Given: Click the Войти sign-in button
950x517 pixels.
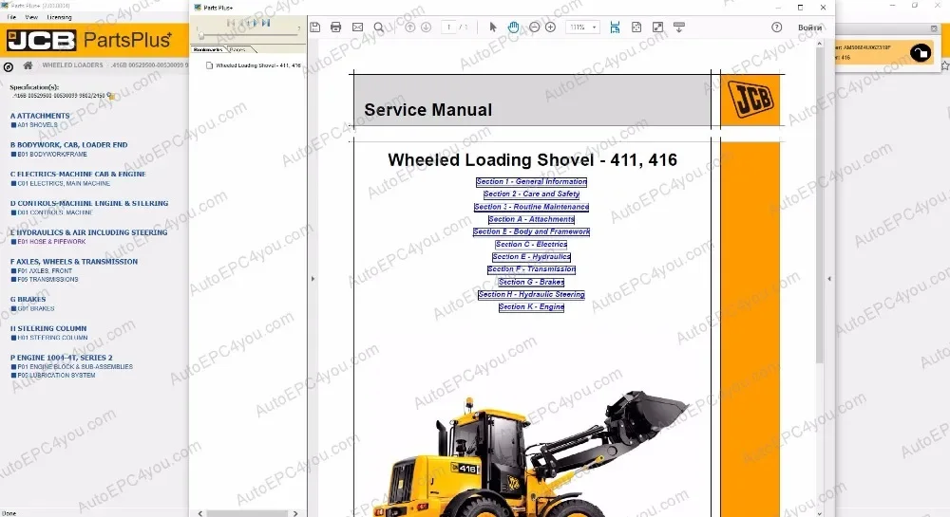Looking at the screenshot, I should coord(809,28).
